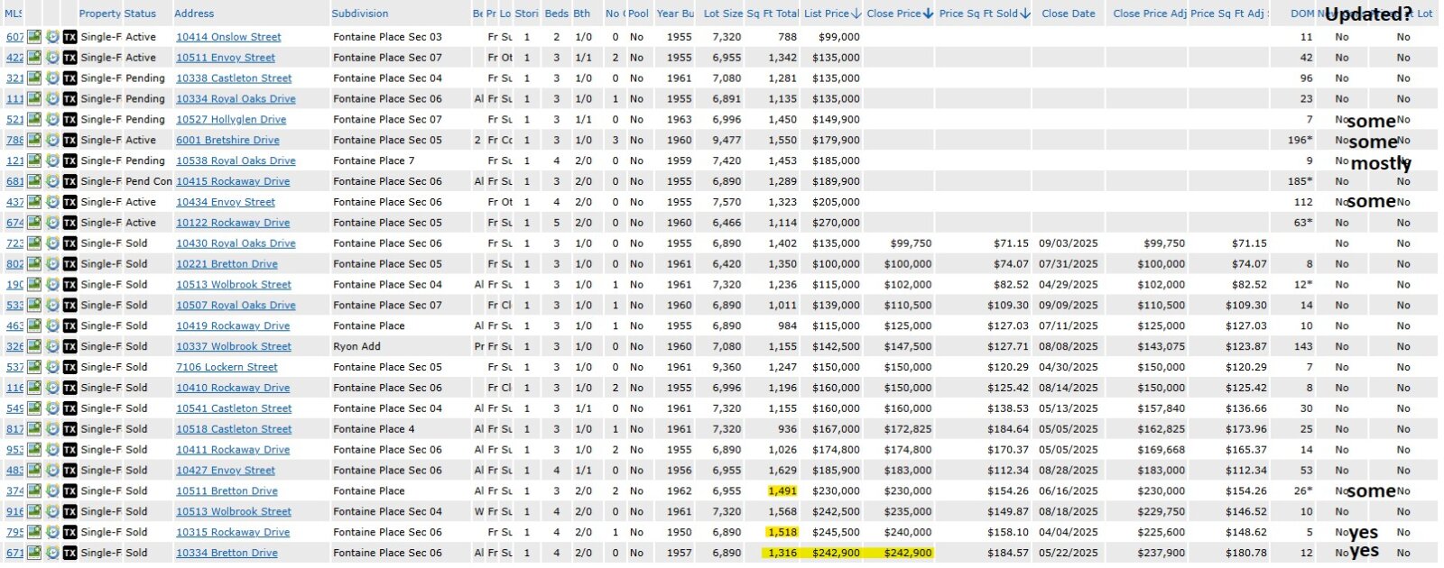
Task: Open TX tax record for 10518 Castleton Street
Action: click(x=69, y=429)
